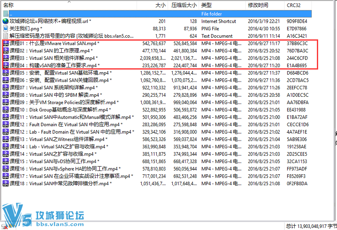
Task: Sort by the 压缩后大小 column header
Action: point(184,5)
